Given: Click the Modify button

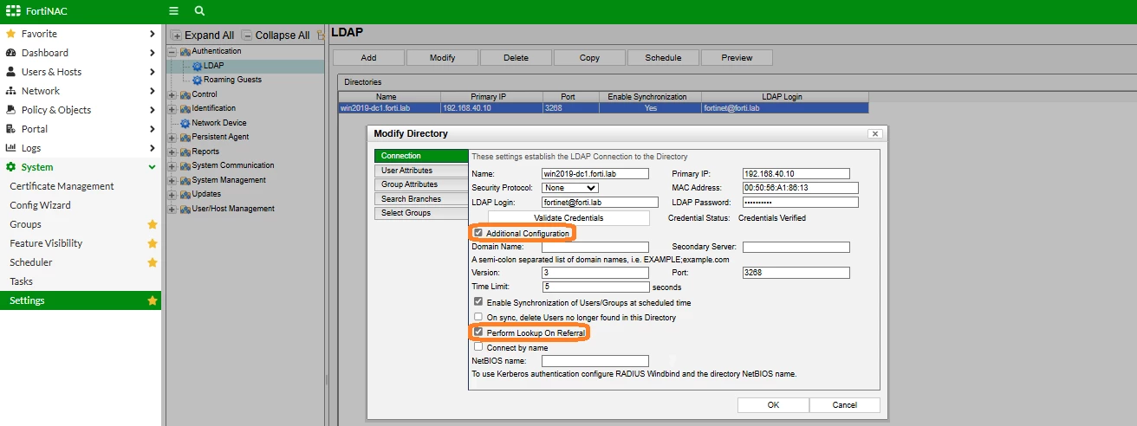Looking at the screenshot, I should pos(443,58).
